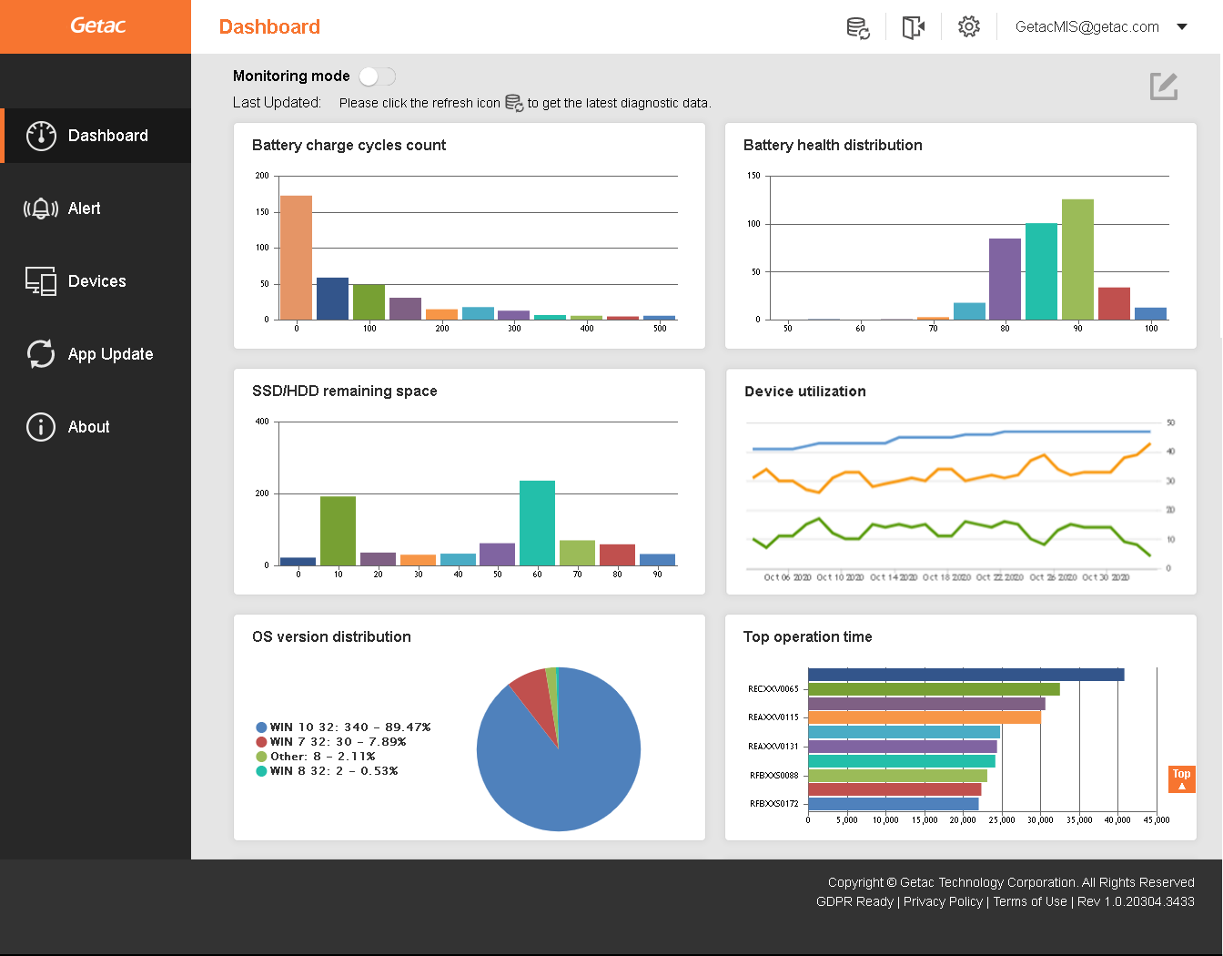Click the WIN 10 32 blue legend swatch

coord(261,727)
